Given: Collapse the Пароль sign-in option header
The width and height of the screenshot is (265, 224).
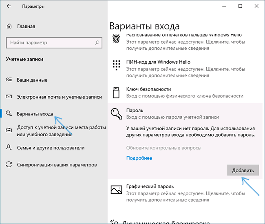Looking at the screenshot, I should [171, 114].
